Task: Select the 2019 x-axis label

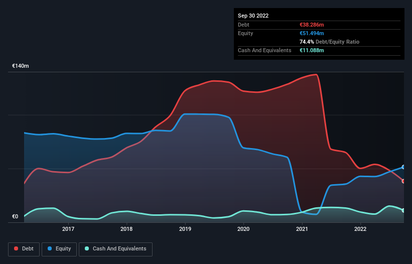Action: (185, 229)
